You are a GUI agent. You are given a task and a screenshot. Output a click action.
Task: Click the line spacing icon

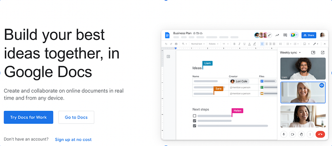click(281, 44)
